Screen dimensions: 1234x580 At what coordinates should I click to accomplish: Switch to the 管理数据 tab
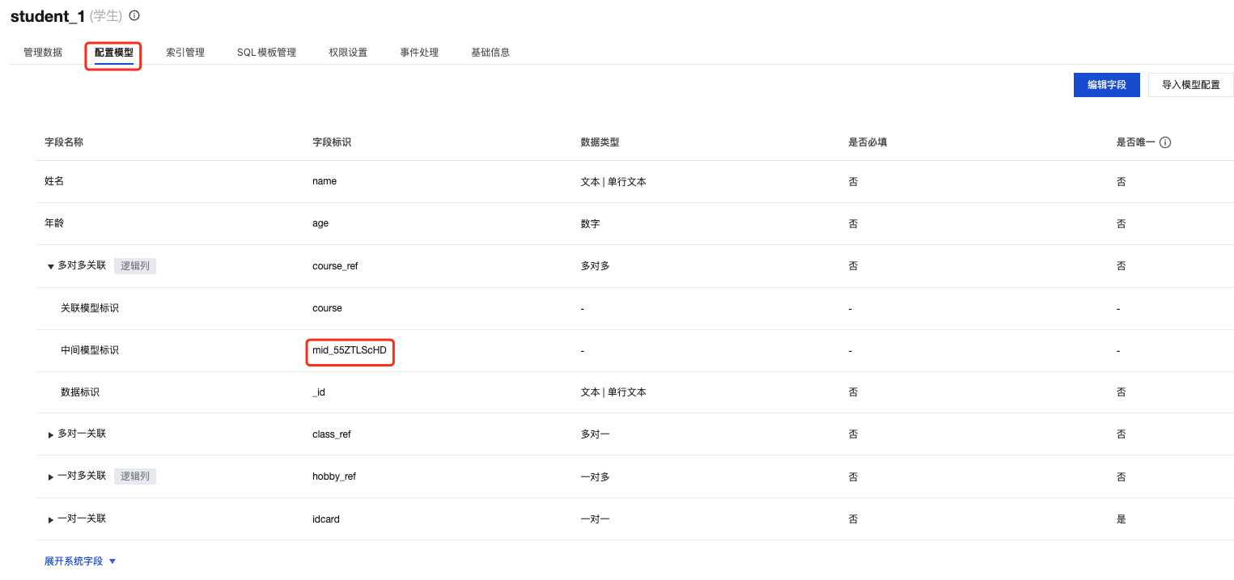coord(42,52)
